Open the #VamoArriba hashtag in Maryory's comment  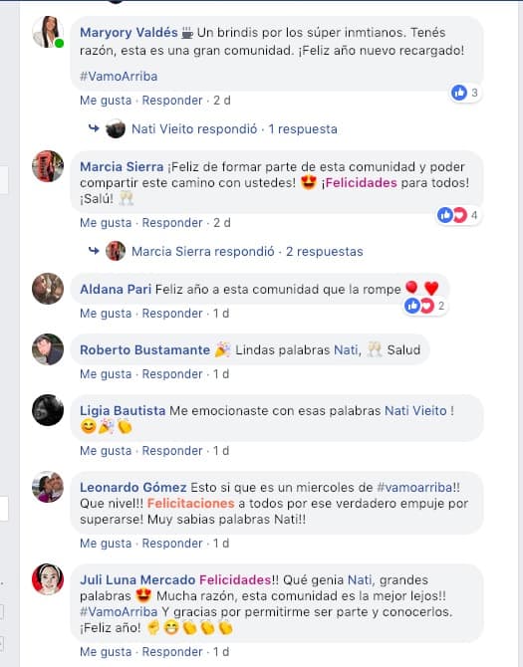tap(119, 77)
